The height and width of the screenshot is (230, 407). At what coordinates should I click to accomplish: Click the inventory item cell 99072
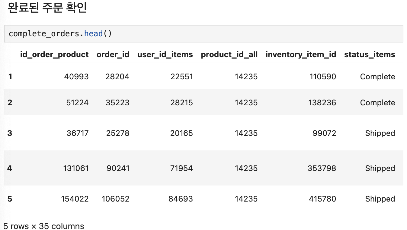324,133
